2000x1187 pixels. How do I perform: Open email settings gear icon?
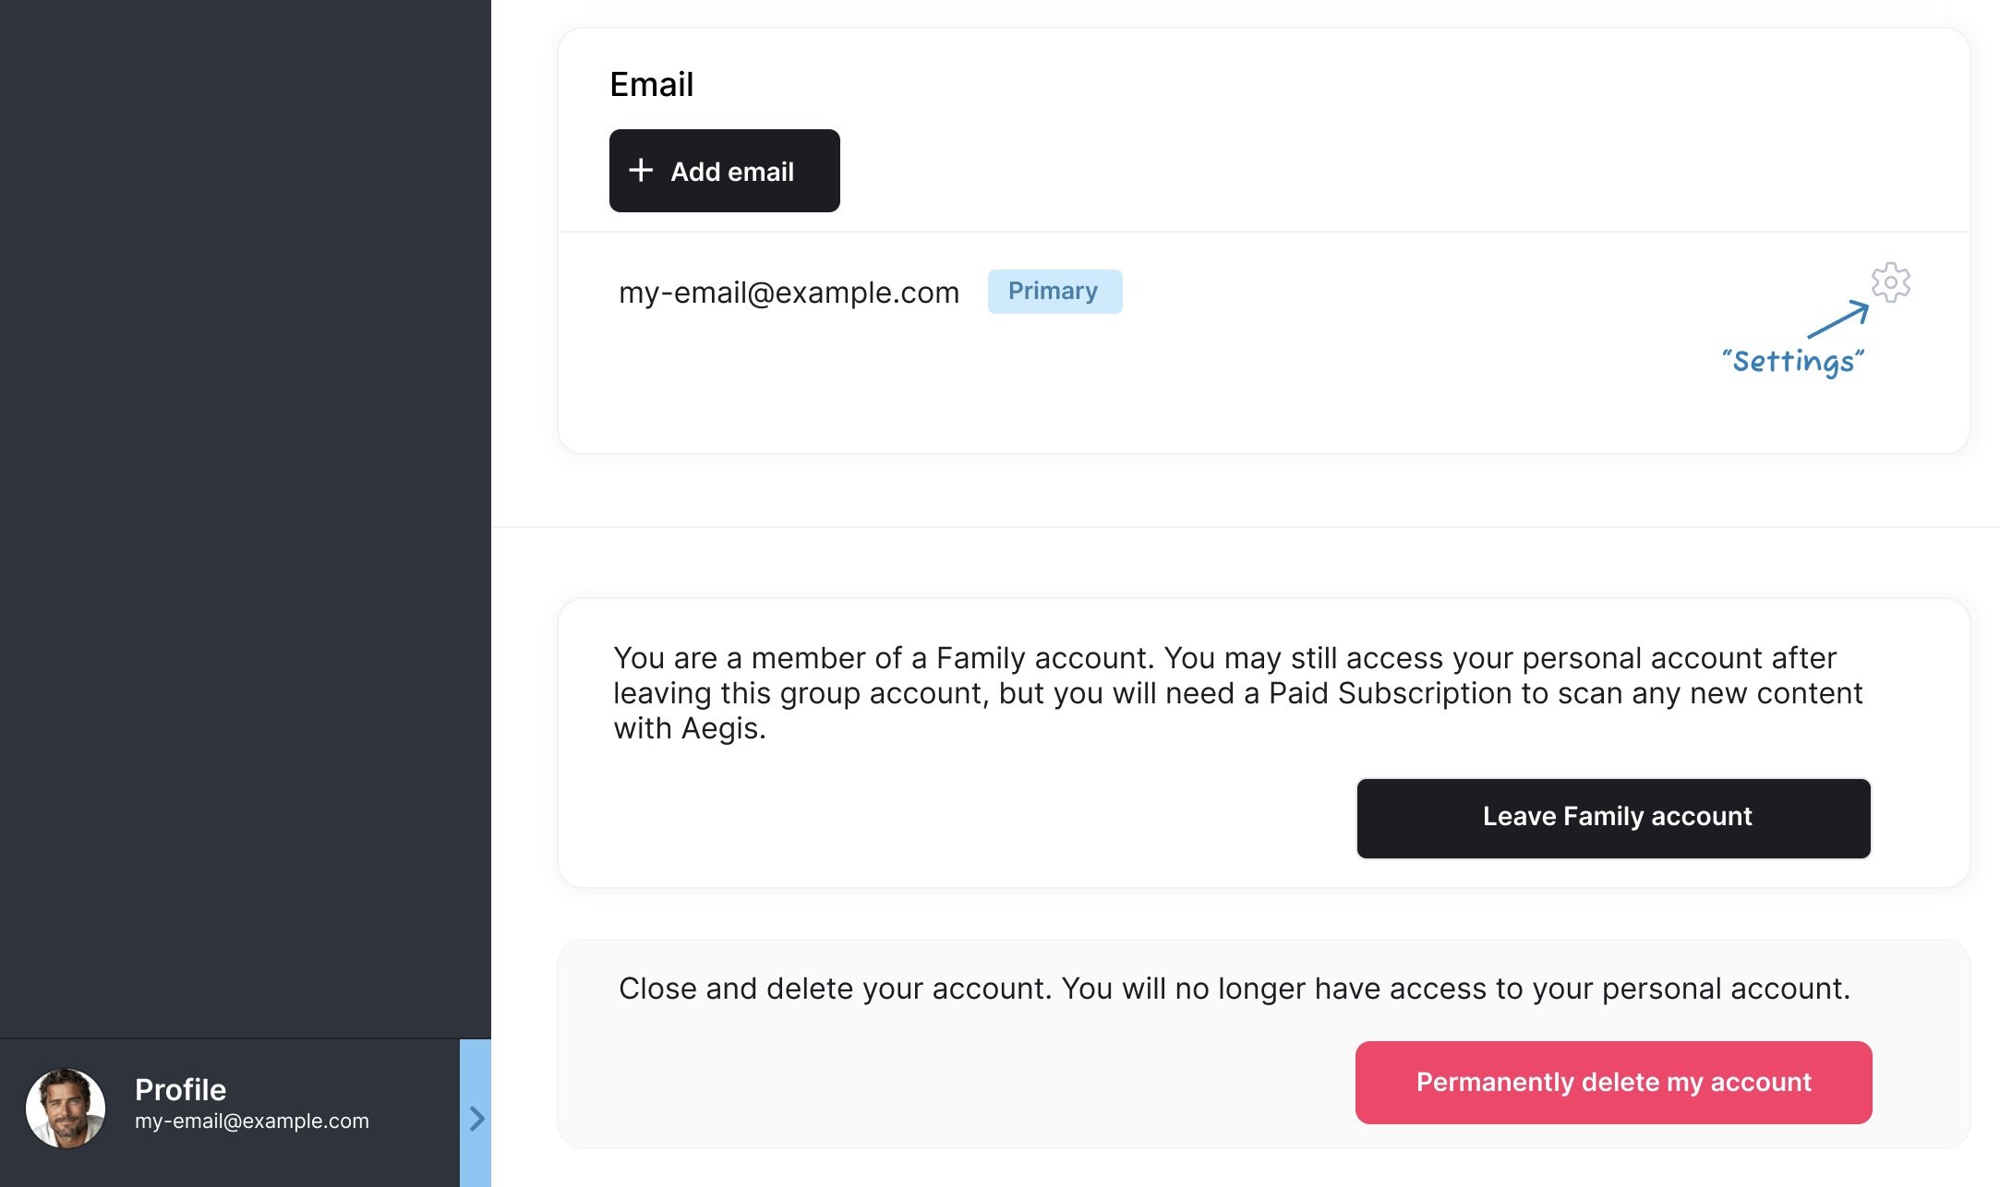click(1890, 282)
